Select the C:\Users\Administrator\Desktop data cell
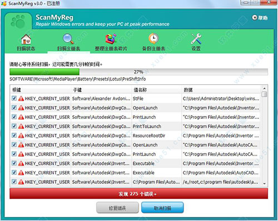The width and height of the screenshot is (278, 221). 221,98
